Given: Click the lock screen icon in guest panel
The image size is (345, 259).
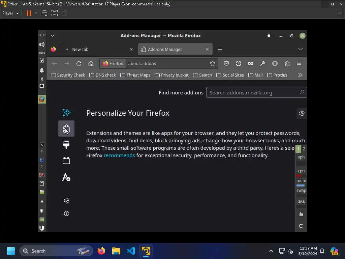Looking at the screenshot, I should click(301, 214).
